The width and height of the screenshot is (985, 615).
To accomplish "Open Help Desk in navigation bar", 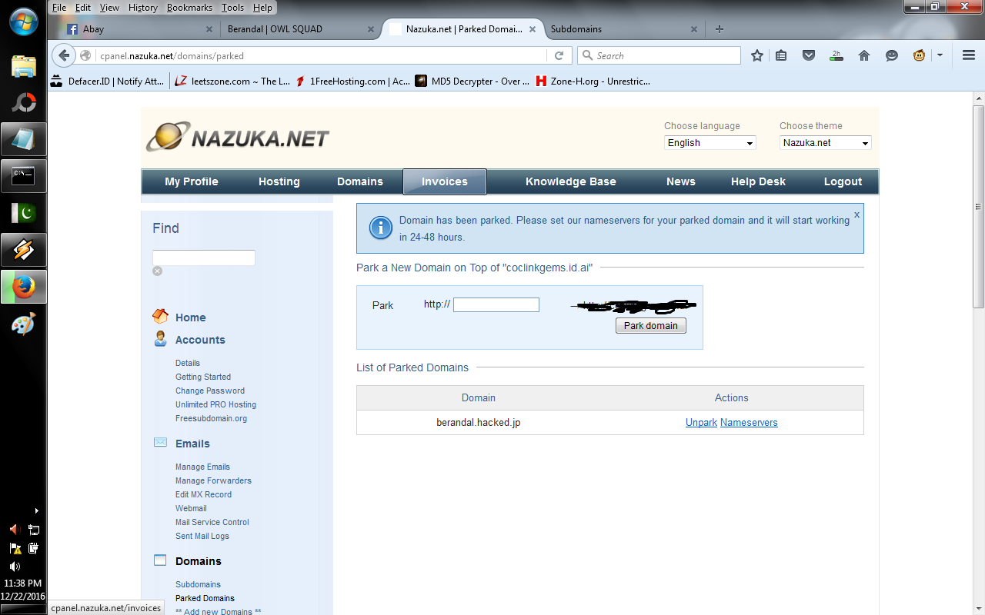I will pos(758,181).
